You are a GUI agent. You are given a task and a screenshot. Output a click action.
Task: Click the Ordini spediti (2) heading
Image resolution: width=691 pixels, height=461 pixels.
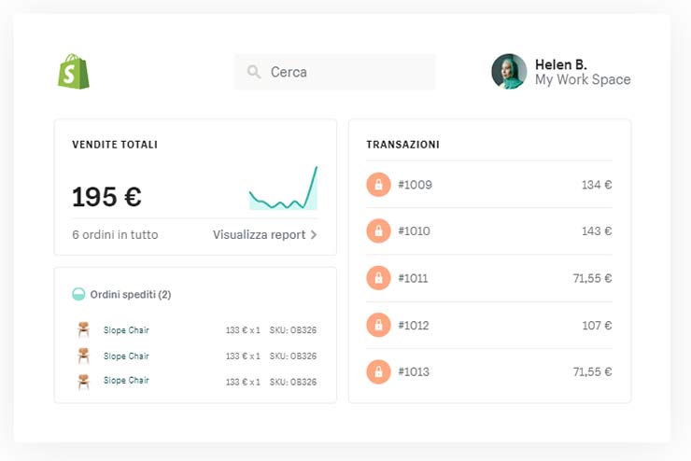pos(131,295)
